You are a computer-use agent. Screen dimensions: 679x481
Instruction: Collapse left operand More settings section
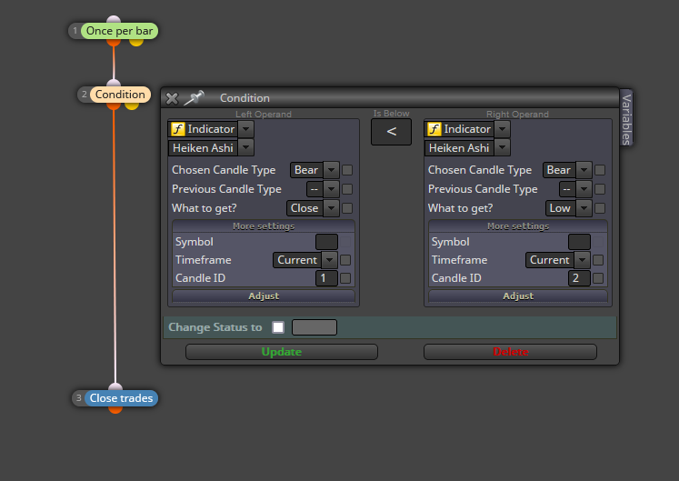pos(264,226)
